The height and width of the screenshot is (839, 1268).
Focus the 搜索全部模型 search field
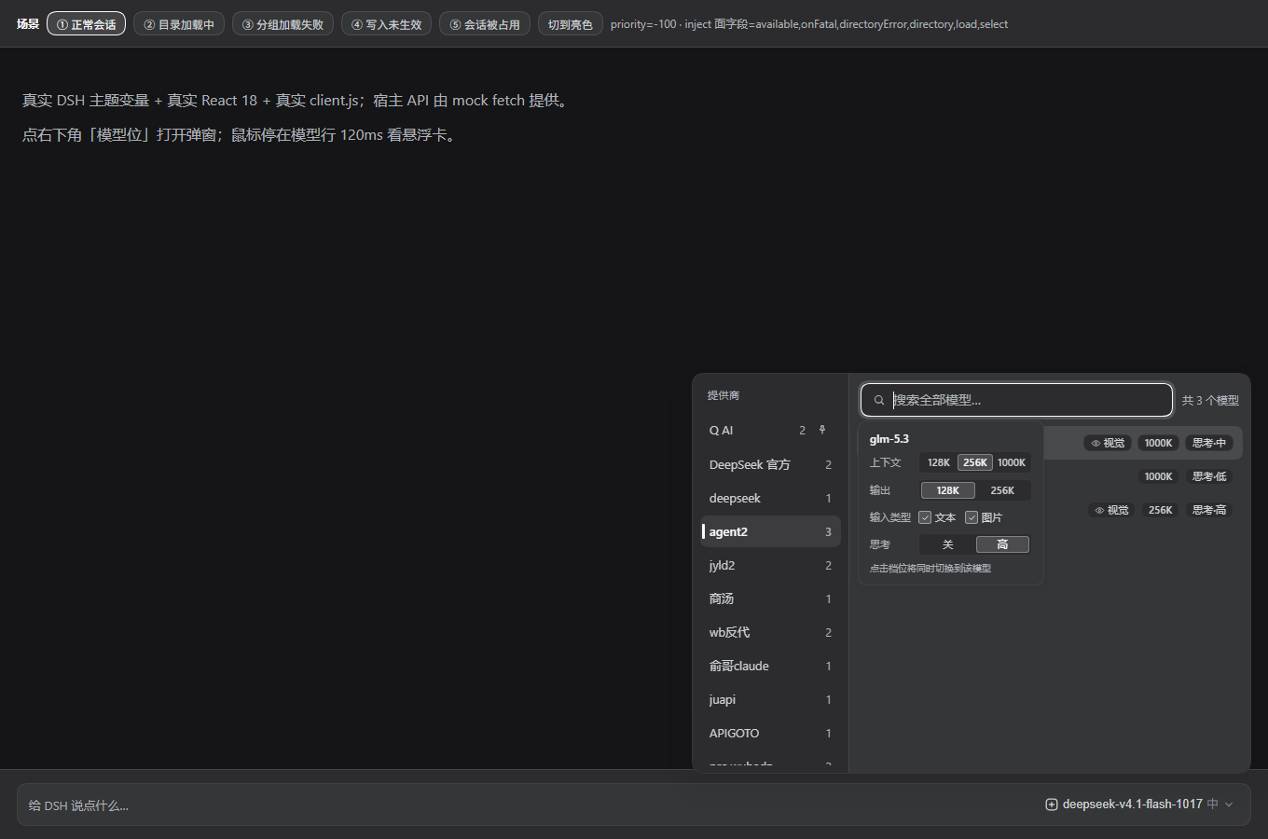click(x=1016, y=400)
